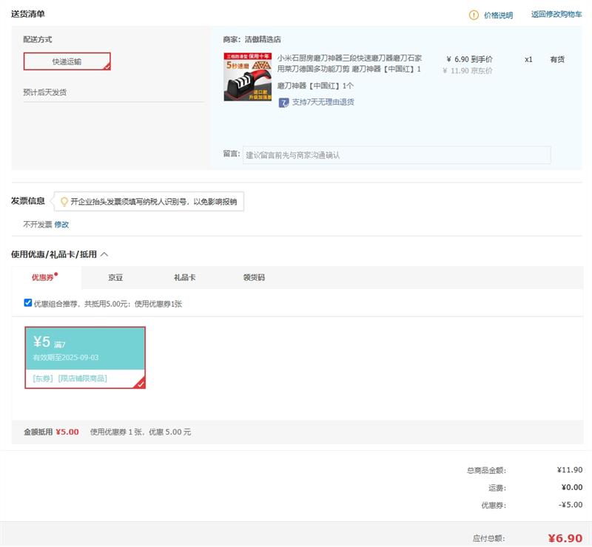
Task: Open the knife sharpener product thumbnail
Action: pyautogui.click(x=248, y=77)
